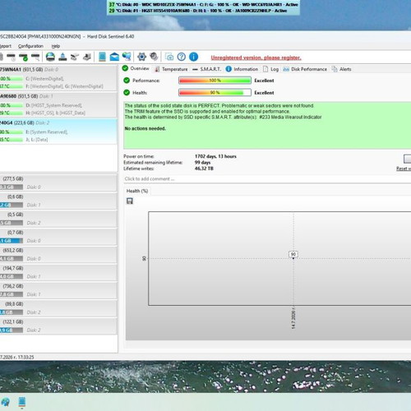Open the configuration gear icon in toolbar
Viewport: 411px width, 411px height.
pos(141,57)
